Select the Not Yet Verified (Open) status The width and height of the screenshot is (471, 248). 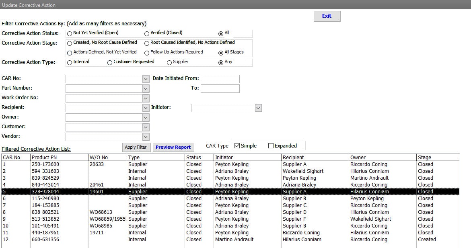[70, 34]
